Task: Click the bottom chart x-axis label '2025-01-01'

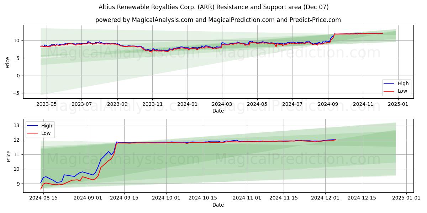Action: [x=406, y=198]
